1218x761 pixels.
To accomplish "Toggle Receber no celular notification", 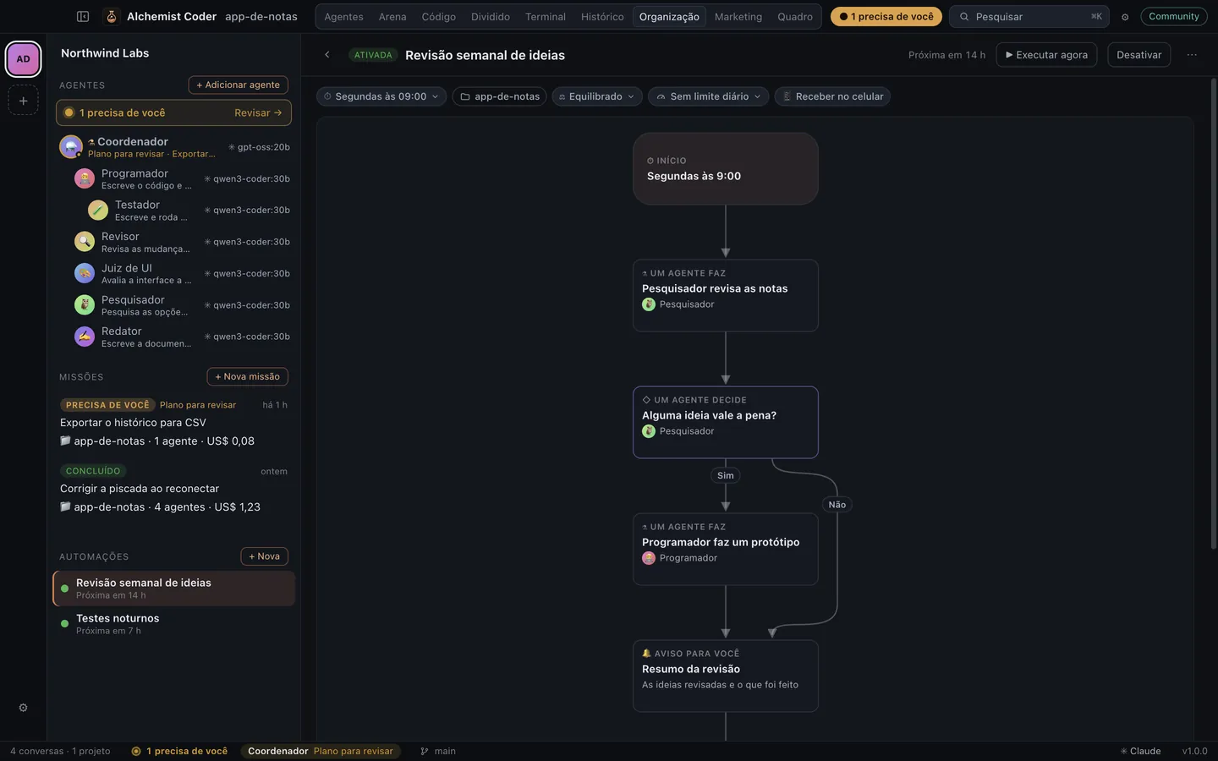I will click(832, 96).
